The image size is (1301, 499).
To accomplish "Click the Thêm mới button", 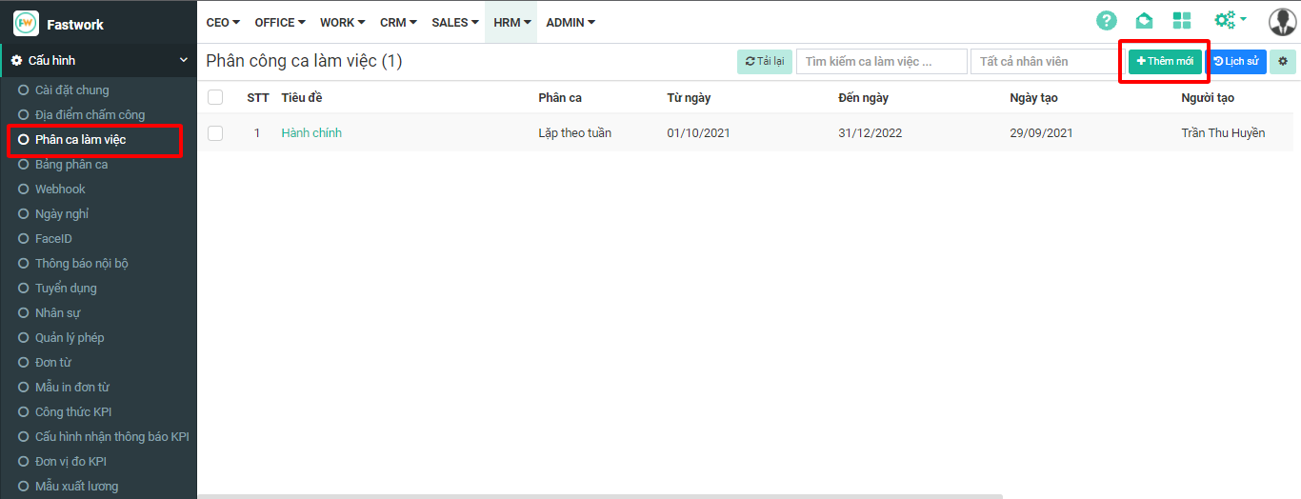I will point(1165,62).
